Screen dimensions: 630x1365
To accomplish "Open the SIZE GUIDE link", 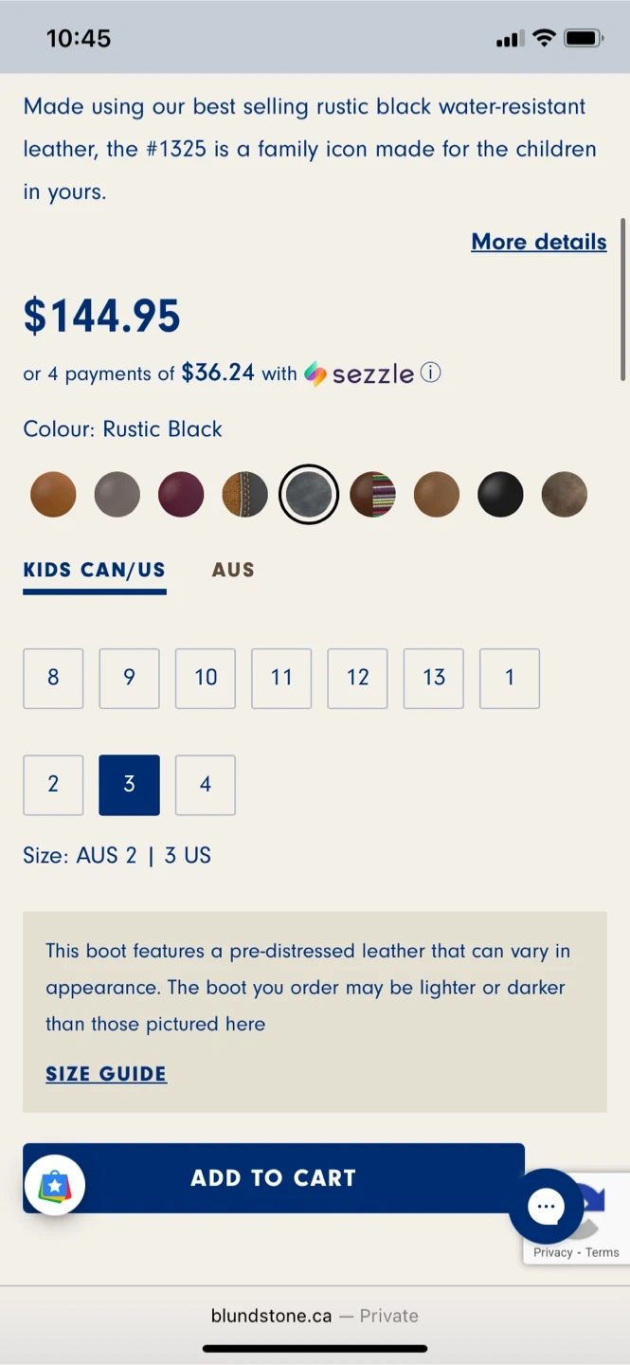I will pyautogui.click(x=106, y=1074).
